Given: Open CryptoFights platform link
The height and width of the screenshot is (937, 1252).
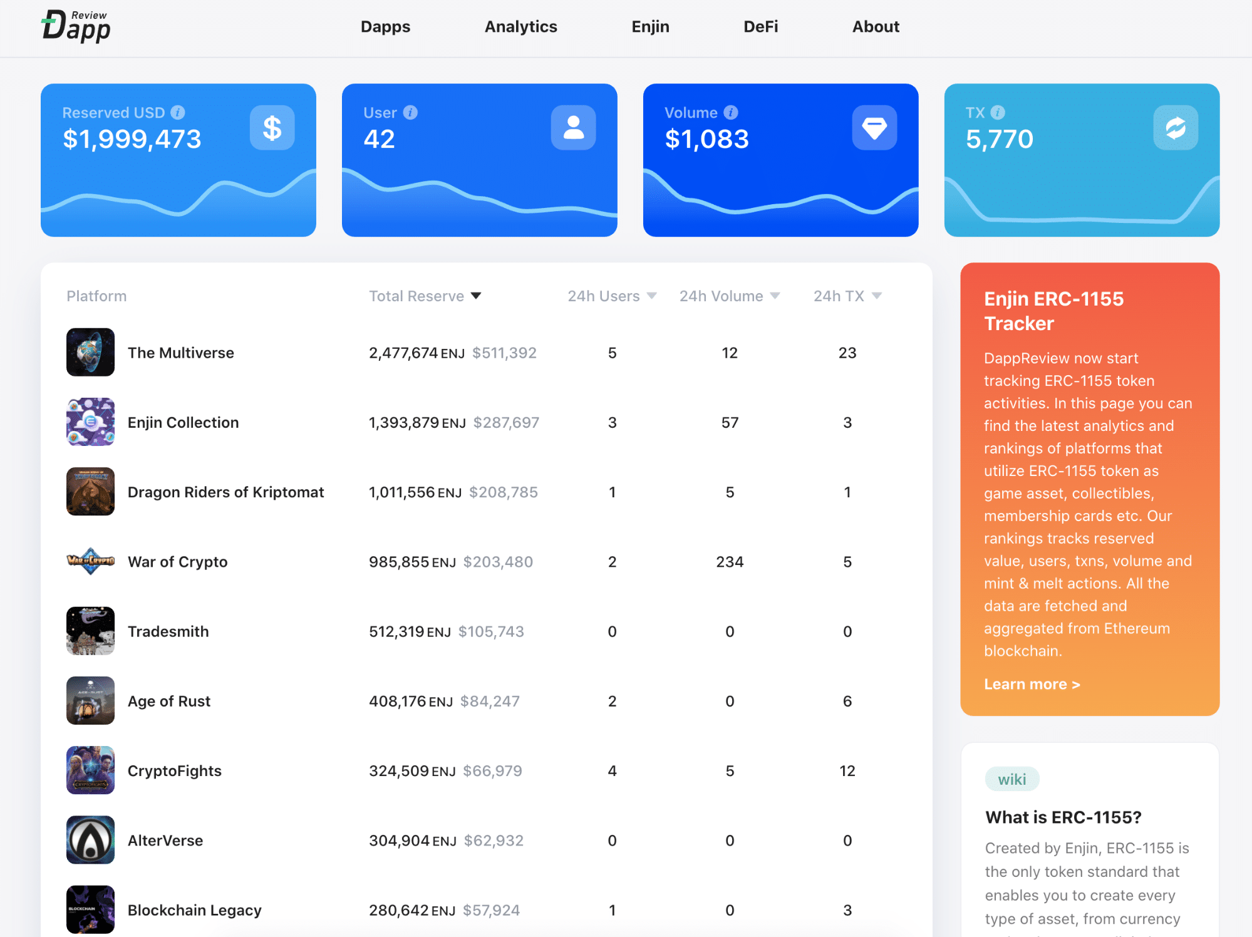Looking at the screenshot, I should 175,770.
